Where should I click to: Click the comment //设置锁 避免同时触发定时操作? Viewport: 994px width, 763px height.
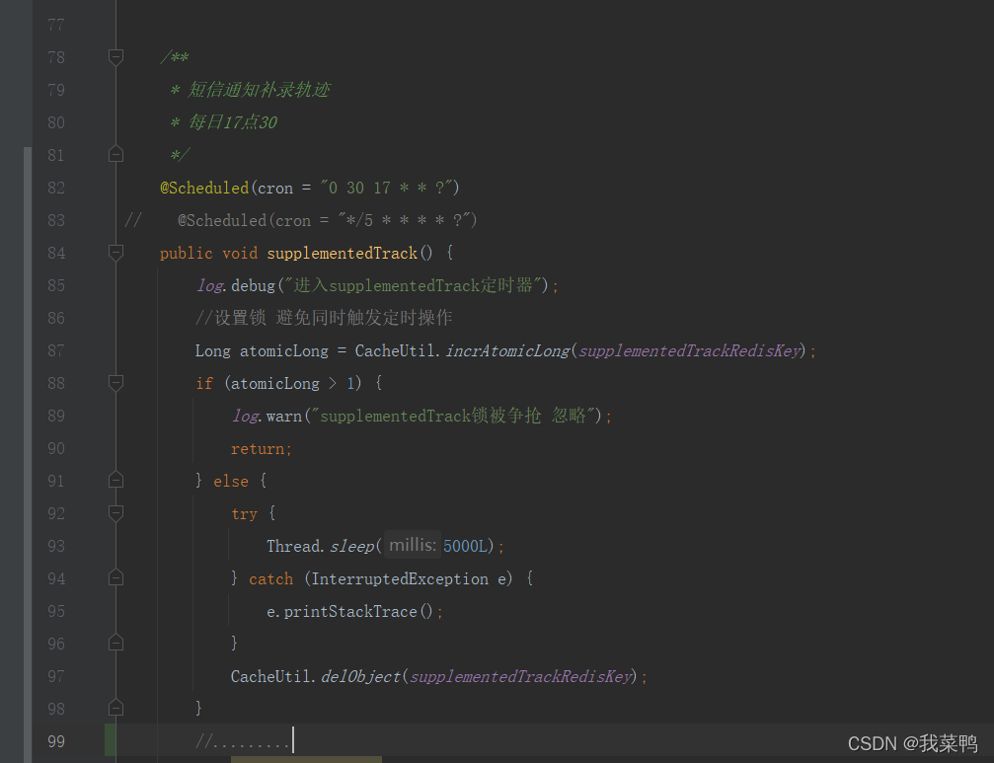[x=324, y=318]
